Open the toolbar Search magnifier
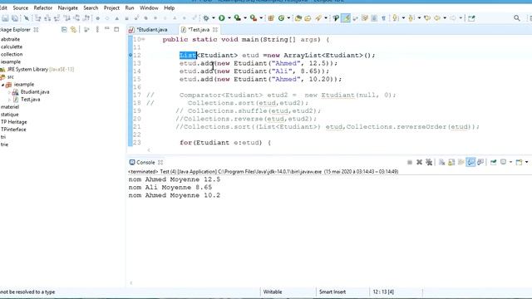The width and height of the screenshot is (532, 299). pos(517,18)
